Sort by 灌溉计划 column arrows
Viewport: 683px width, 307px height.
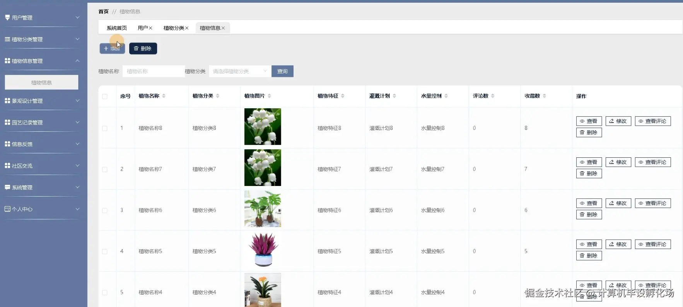(394, 96)
